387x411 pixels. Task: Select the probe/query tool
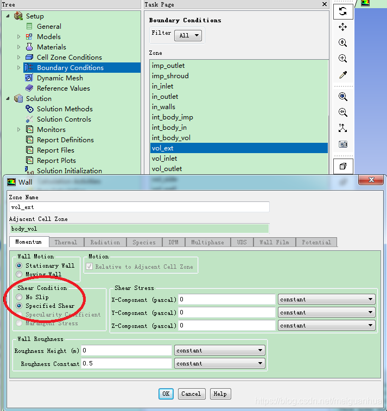click(343, 75)
